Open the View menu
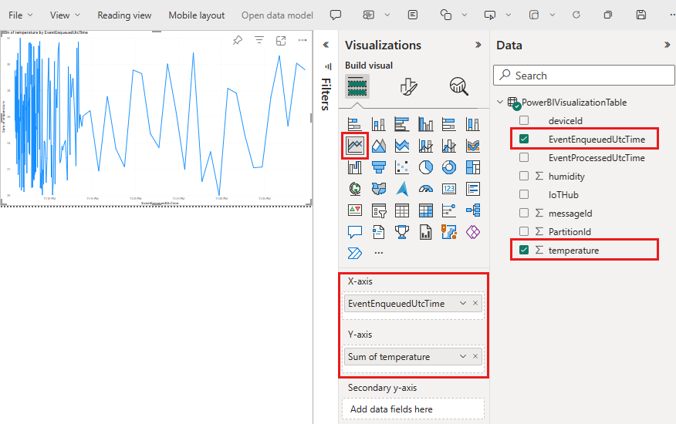The image size is (676, 424). pos(65,15)
